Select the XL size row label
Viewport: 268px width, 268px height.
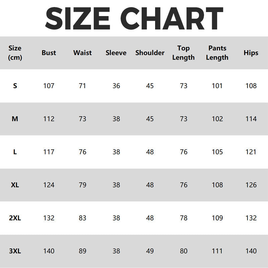pyautogui.click(x=15, y=185)
